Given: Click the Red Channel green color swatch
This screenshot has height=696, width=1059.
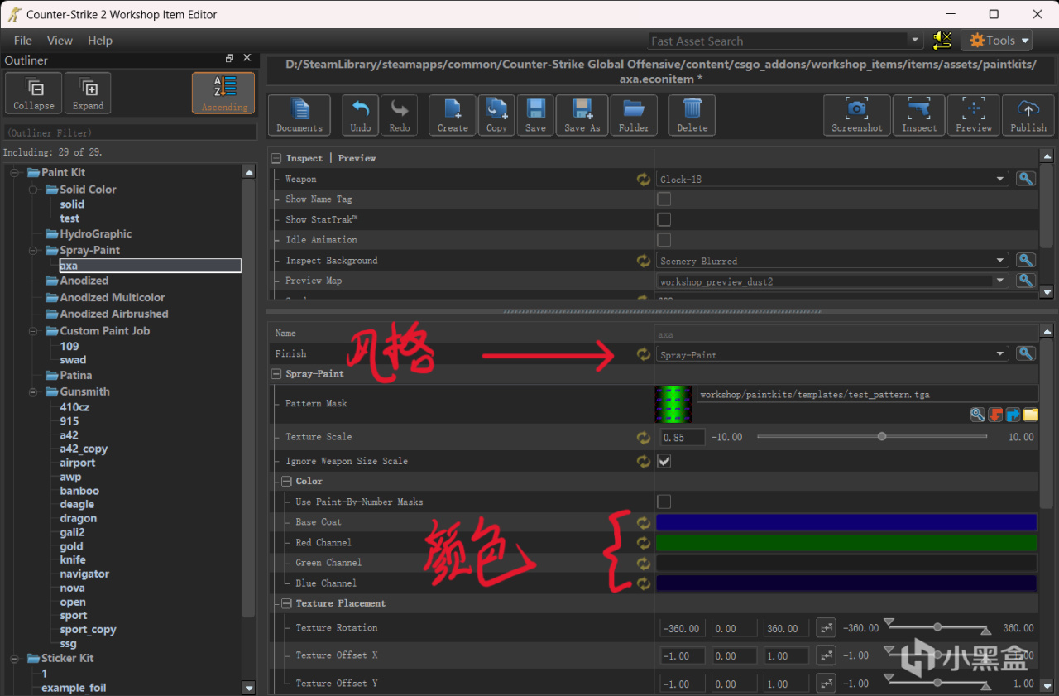Looking at the screenshot, I should [x=846, y=543].
